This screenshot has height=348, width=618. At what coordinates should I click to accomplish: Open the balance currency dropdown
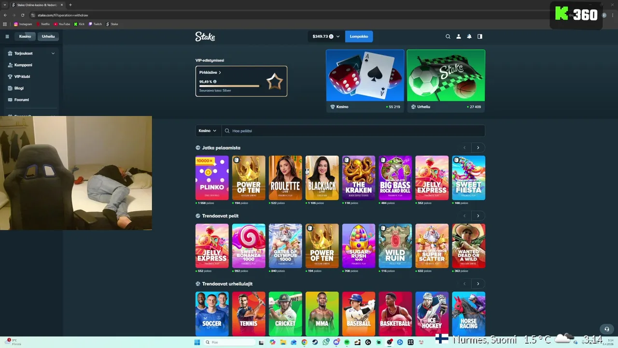326,36
